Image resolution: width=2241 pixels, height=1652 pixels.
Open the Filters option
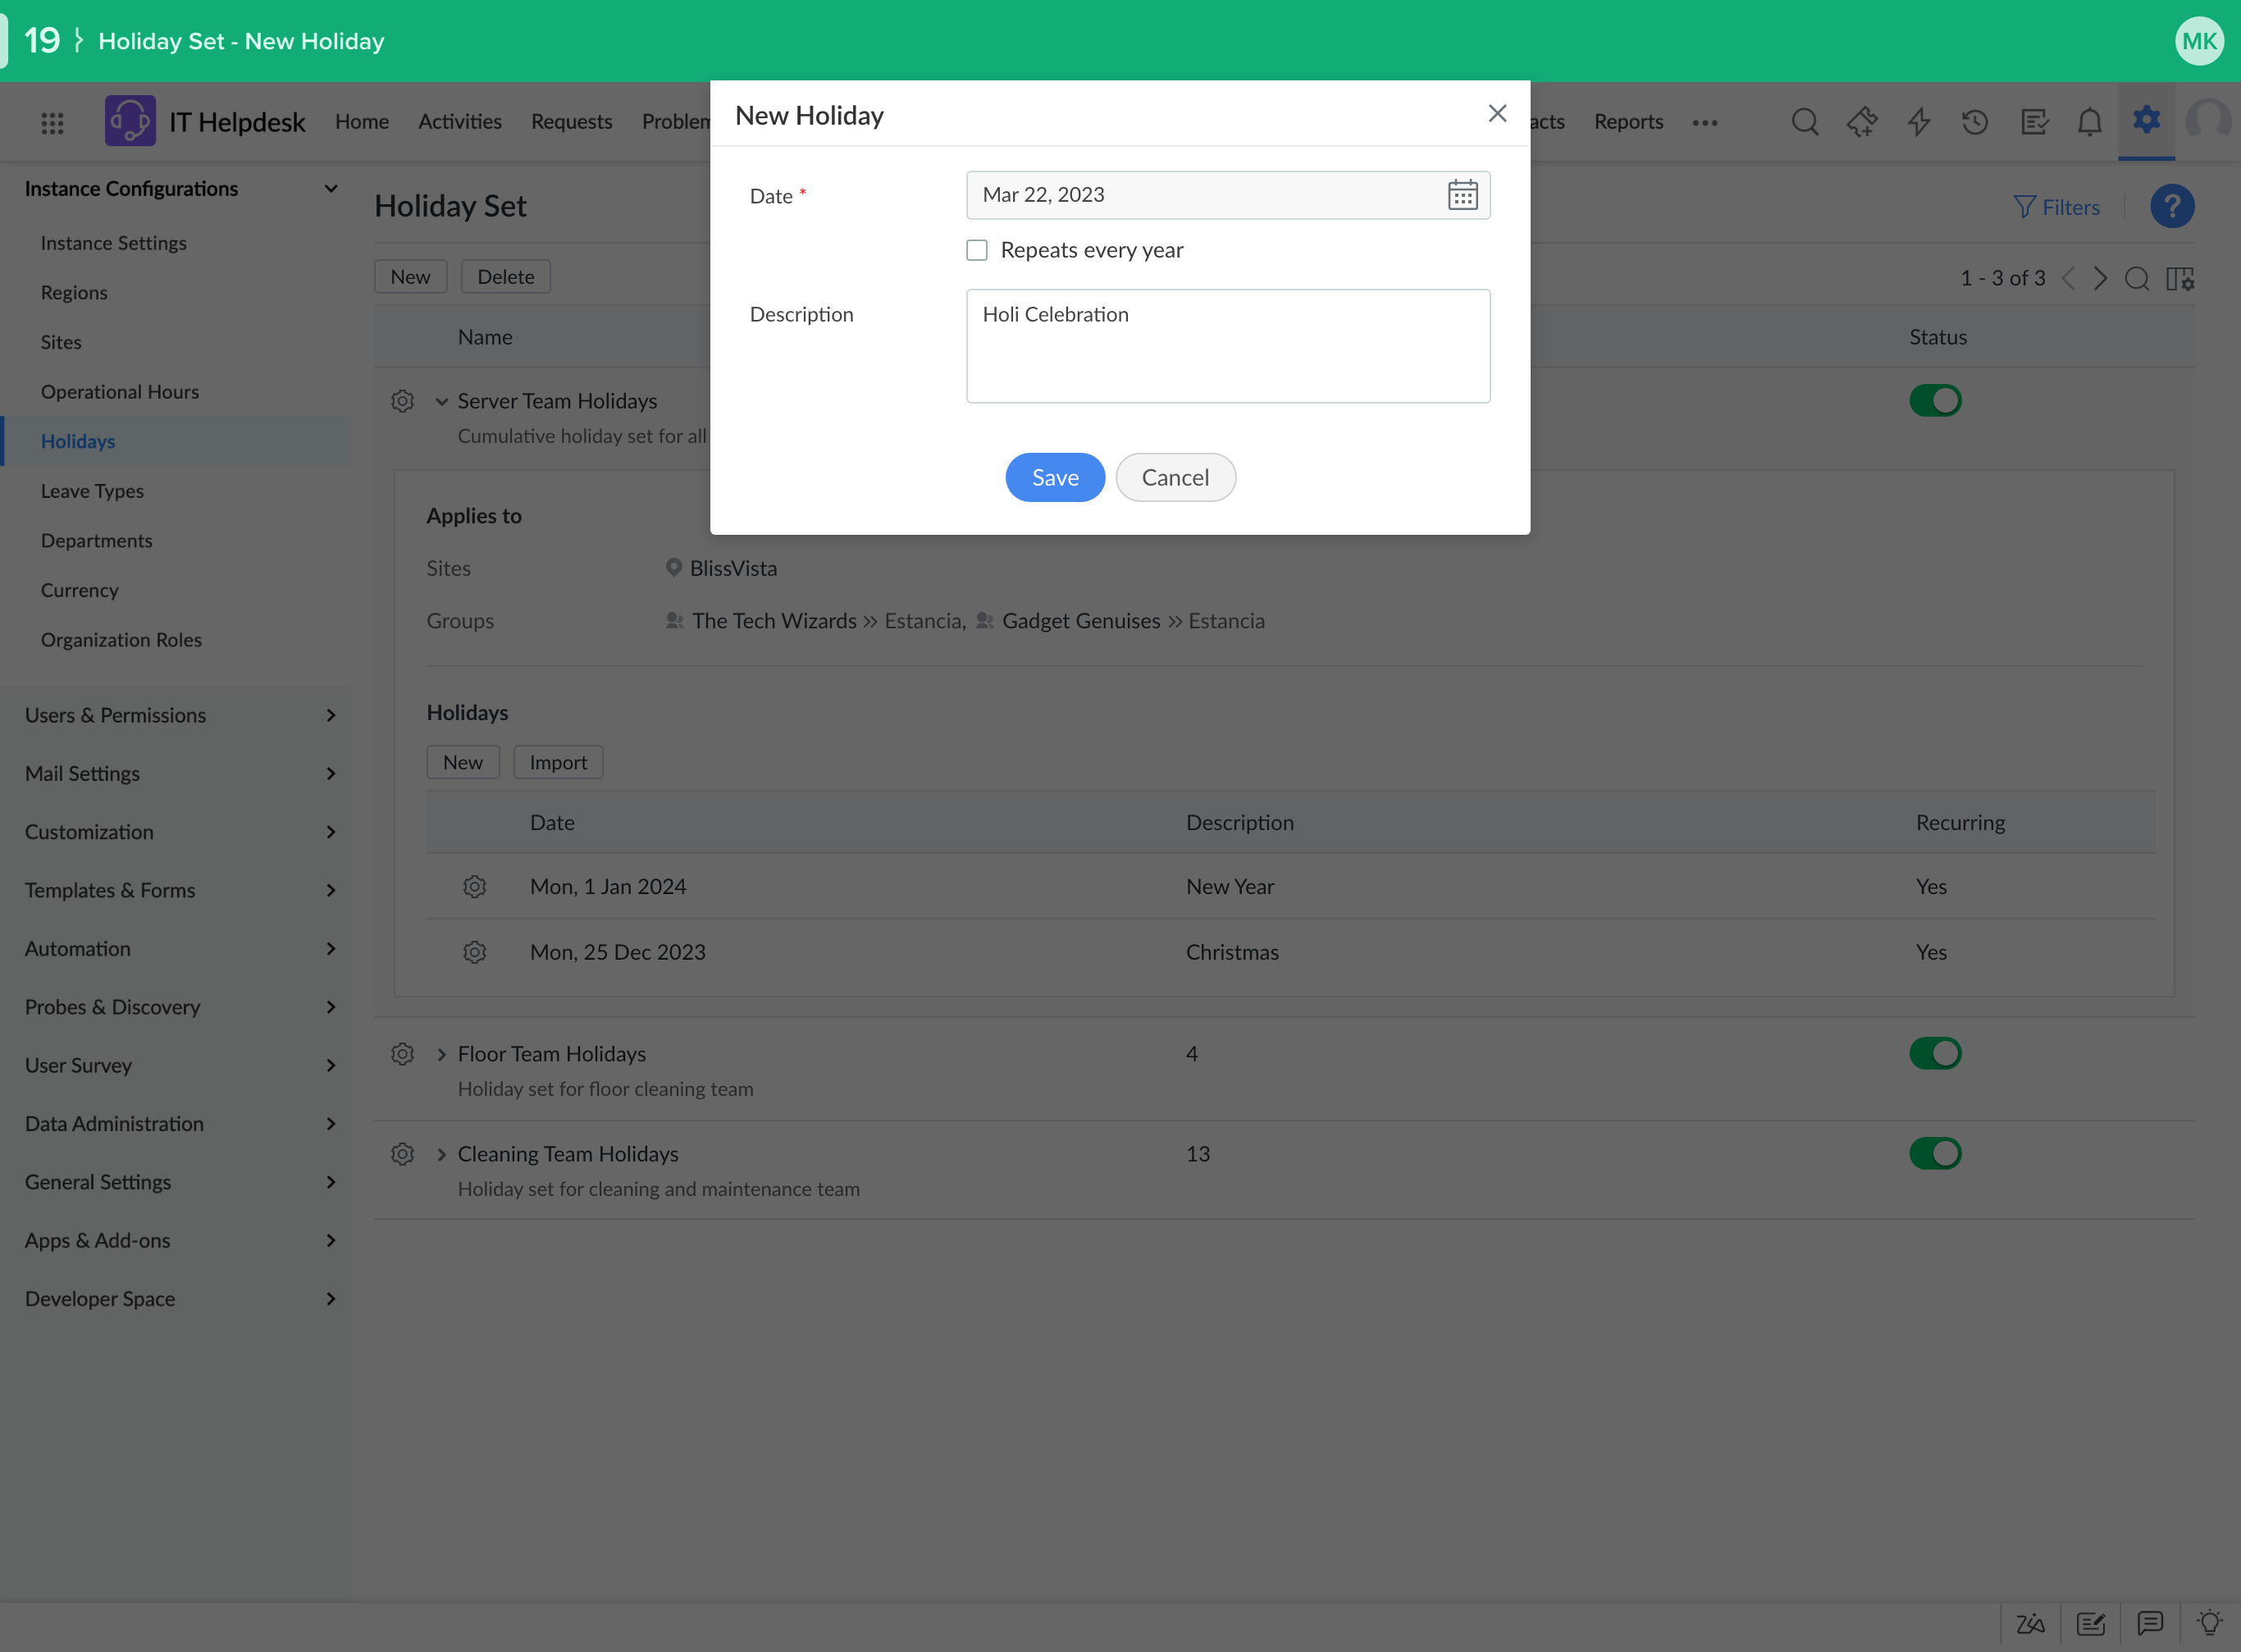2056,207
